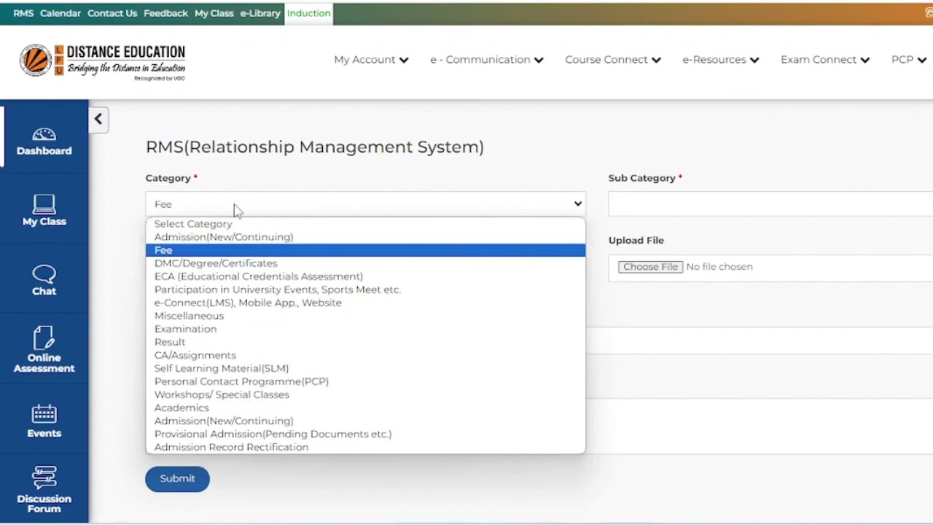Click the orange icon at top right

(928, 13)
